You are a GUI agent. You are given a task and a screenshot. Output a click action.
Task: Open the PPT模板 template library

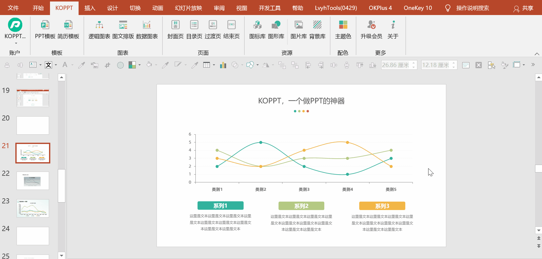coord(45,30)
